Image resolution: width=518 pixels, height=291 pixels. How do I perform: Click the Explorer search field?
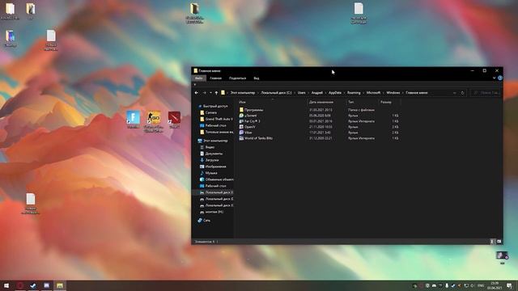pos(485,93)
